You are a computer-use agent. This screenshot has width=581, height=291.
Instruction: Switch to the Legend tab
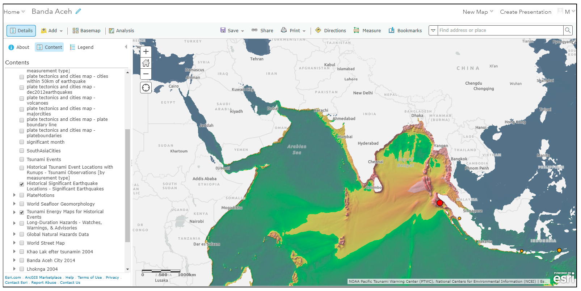[x=82, y=47]
